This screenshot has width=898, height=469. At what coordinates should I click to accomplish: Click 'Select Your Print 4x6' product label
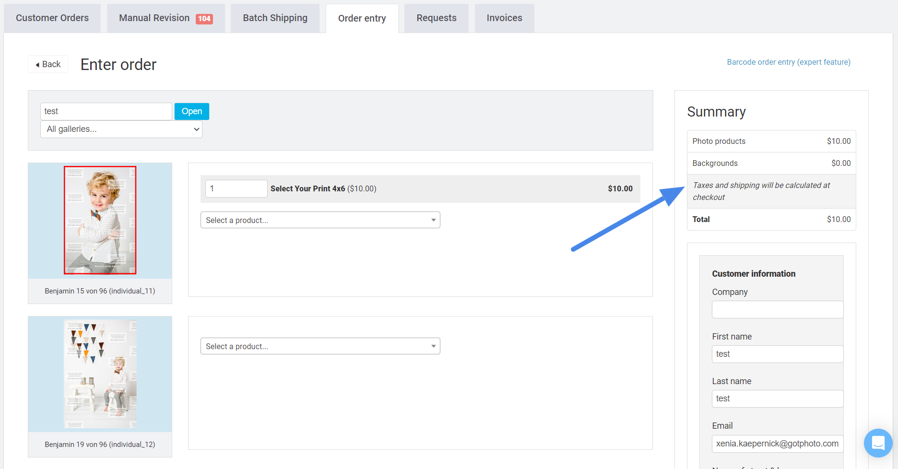307,188
